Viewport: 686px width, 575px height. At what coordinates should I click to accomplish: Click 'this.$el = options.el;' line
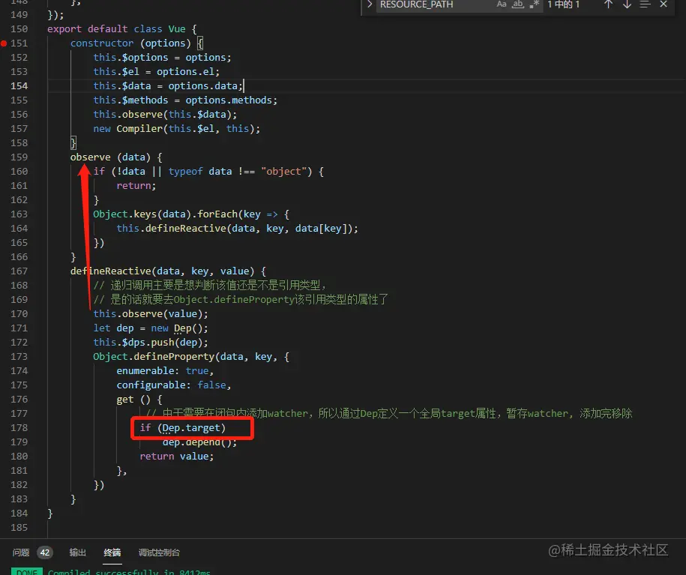(x=156, y=72)
